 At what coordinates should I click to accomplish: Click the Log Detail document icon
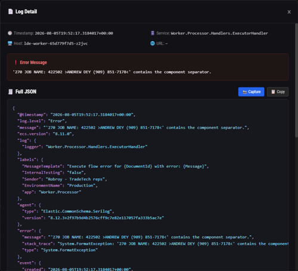click(x=11, y=11)
